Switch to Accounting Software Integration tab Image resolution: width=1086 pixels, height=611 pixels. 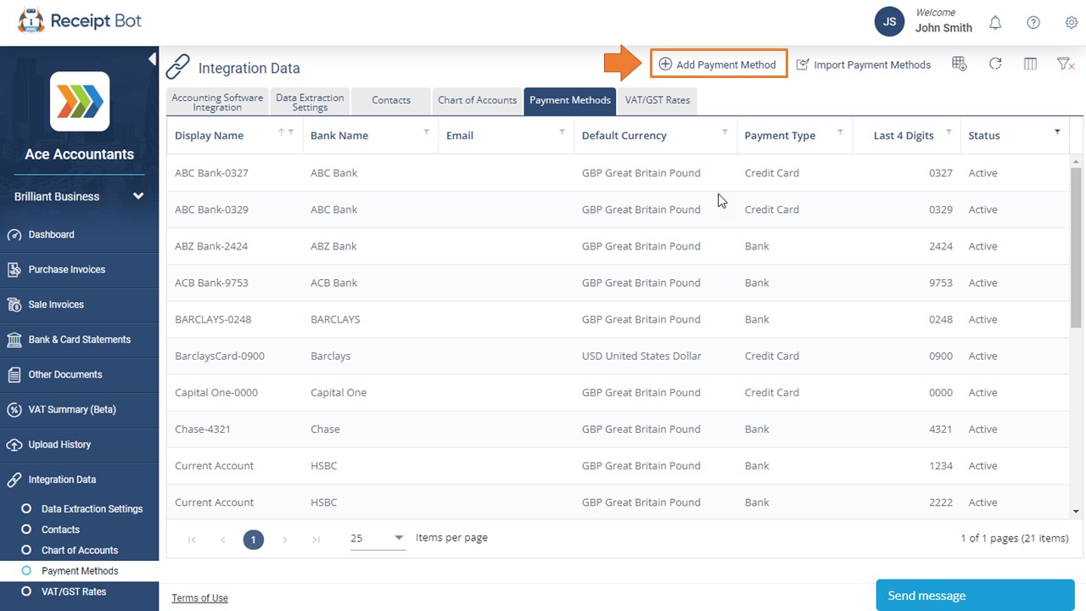click(217, 102)
